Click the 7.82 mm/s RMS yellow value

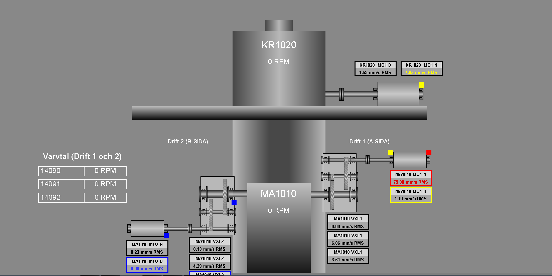click(x=421, y=72)
